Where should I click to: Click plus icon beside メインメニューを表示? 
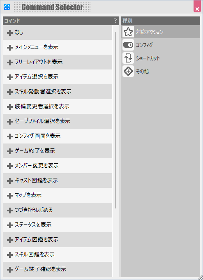pos(9,48)
